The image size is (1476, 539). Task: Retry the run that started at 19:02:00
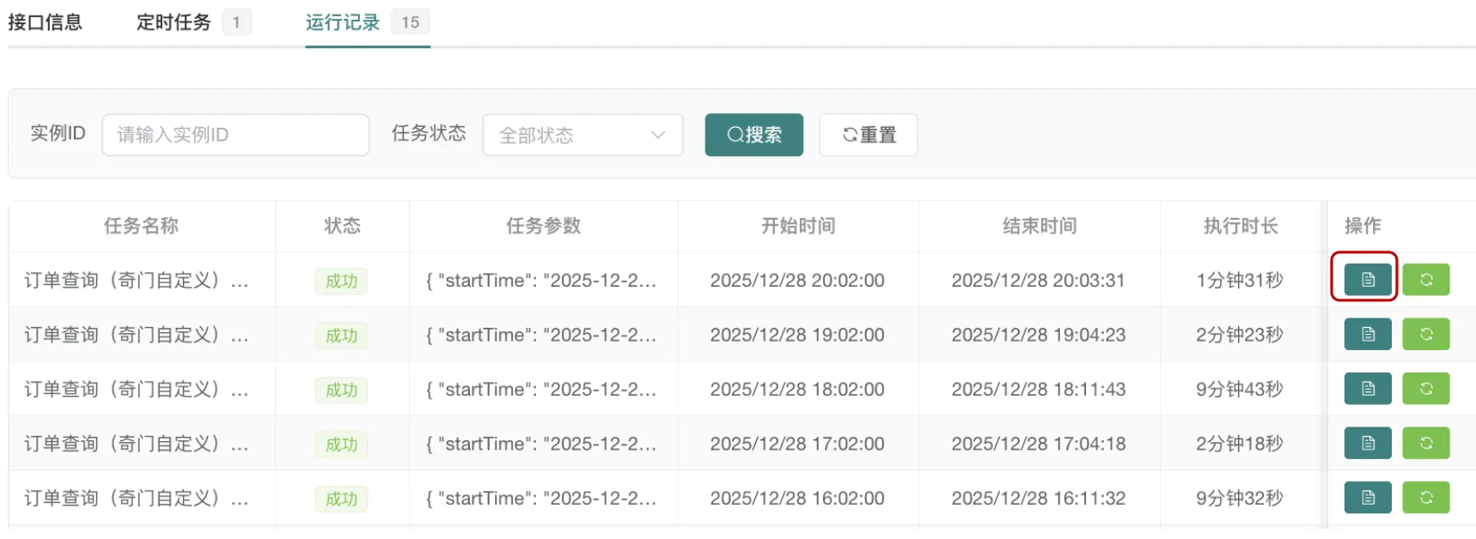tap(1425, 334)
